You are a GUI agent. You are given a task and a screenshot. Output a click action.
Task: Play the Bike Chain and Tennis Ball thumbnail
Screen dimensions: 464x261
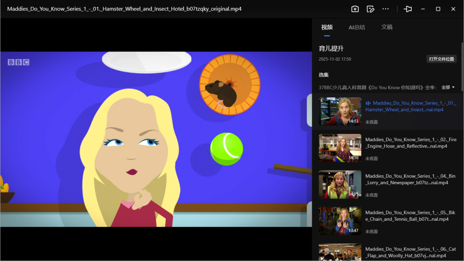click(340, 221)
